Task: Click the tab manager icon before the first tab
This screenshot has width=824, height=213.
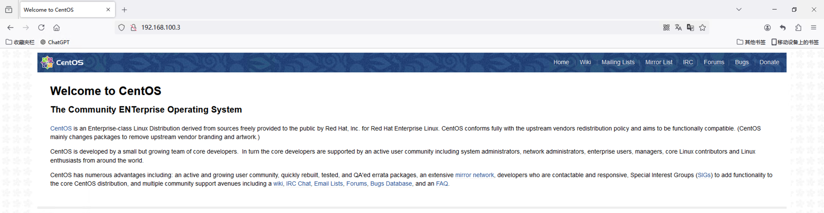Action: coord(9,9)
